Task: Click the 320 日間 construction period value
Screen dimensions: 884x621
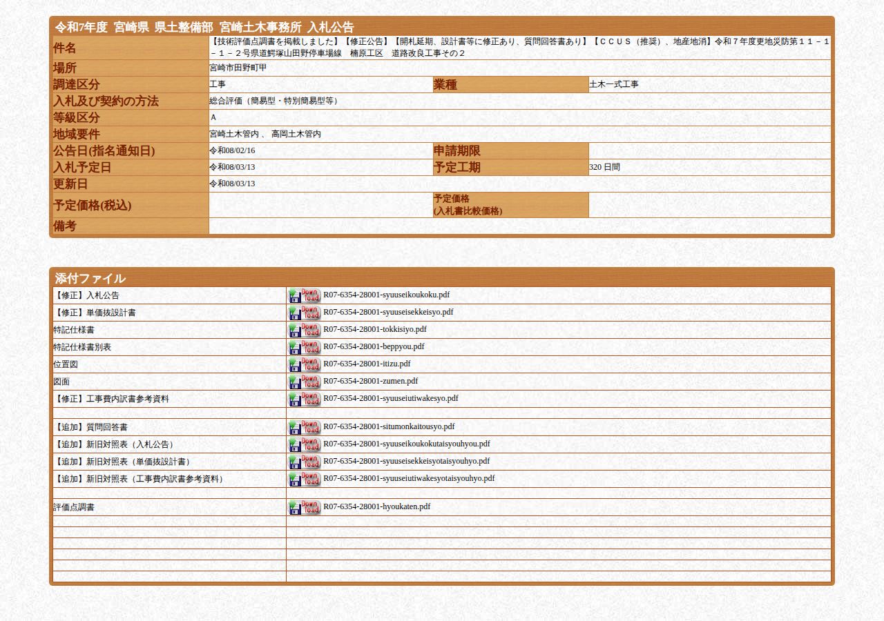Action: 605,167
